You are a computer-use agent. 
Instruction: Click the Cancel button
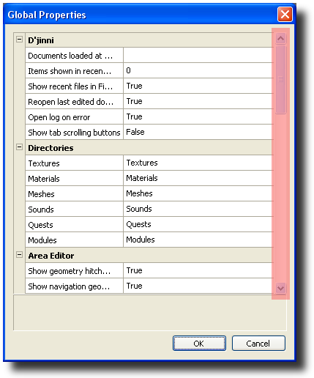pos(258,344)
